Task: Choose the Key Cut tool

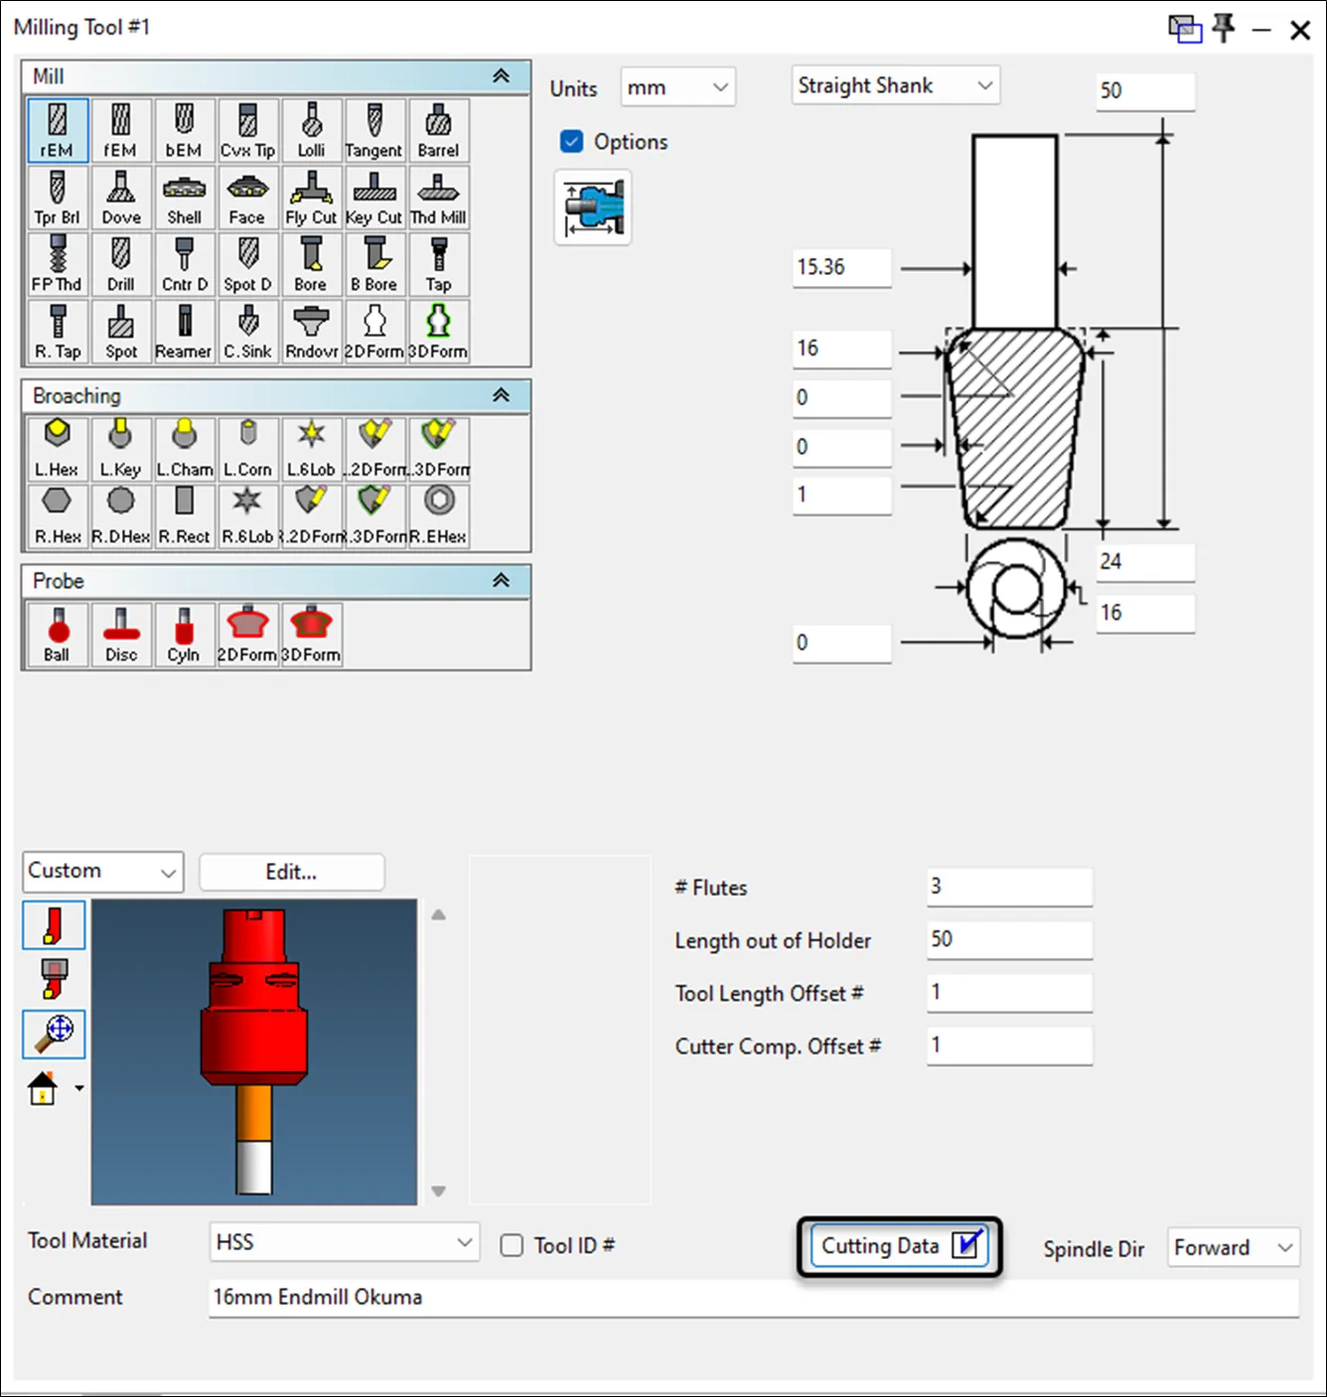Action: [x=374, y=197]
